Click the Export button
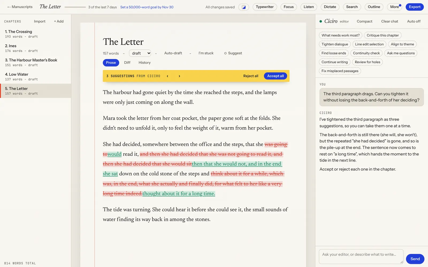Viewport: 428px width, 267px height. pos(415,7)
